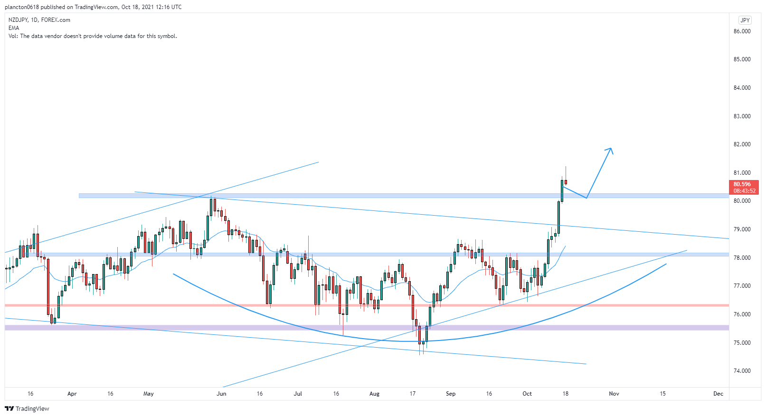Screen dimensions: 766x417
Task: Click the Jun date label on time axis
Action: tap(221, 394)
